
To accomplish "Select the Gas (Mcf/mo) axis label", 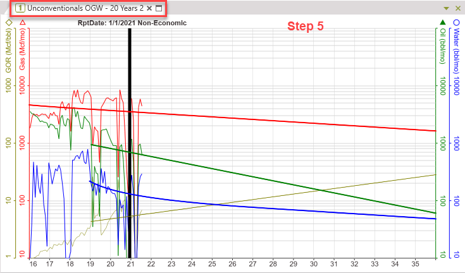I will [x=23, y=49].
